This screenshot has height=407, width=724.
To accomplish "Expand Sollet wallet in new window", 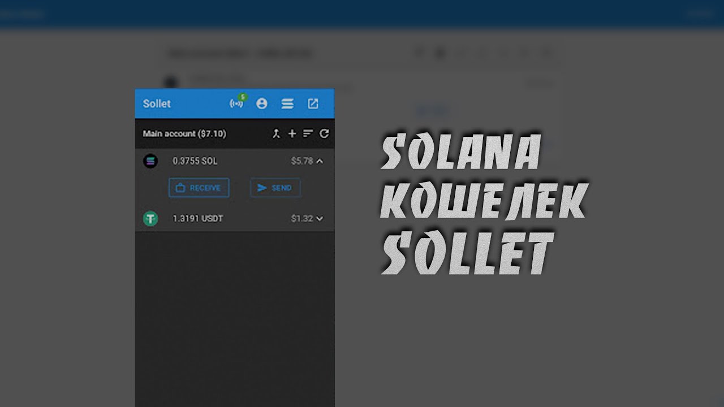I will click(313, 103).
